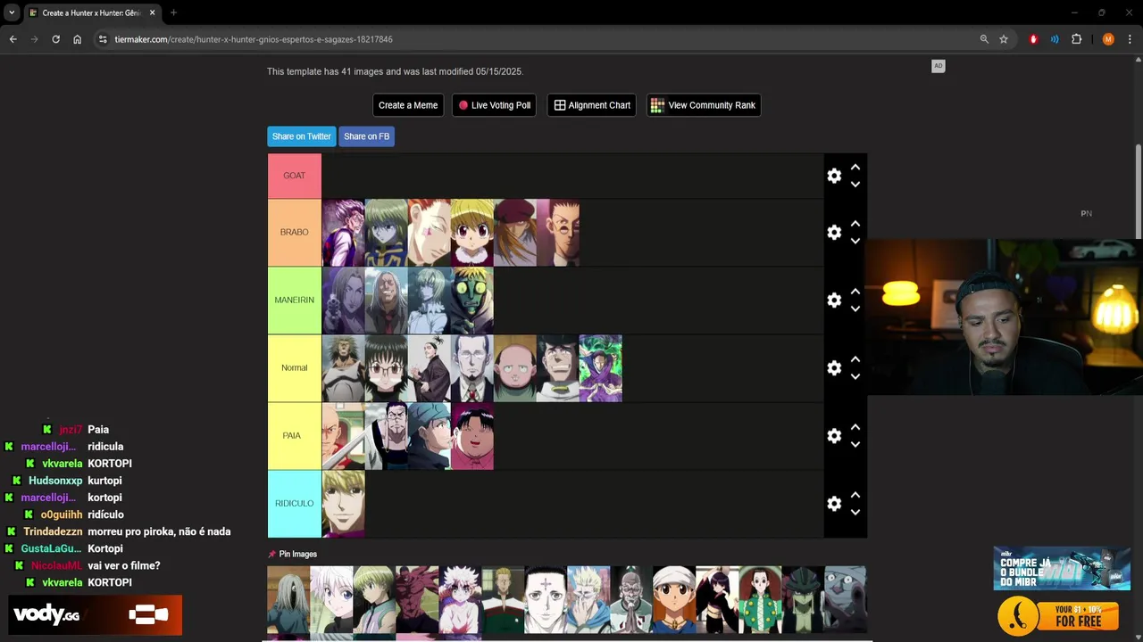Select the GOAT tier label
This screenshot has width=1143, height=642.
295,176
